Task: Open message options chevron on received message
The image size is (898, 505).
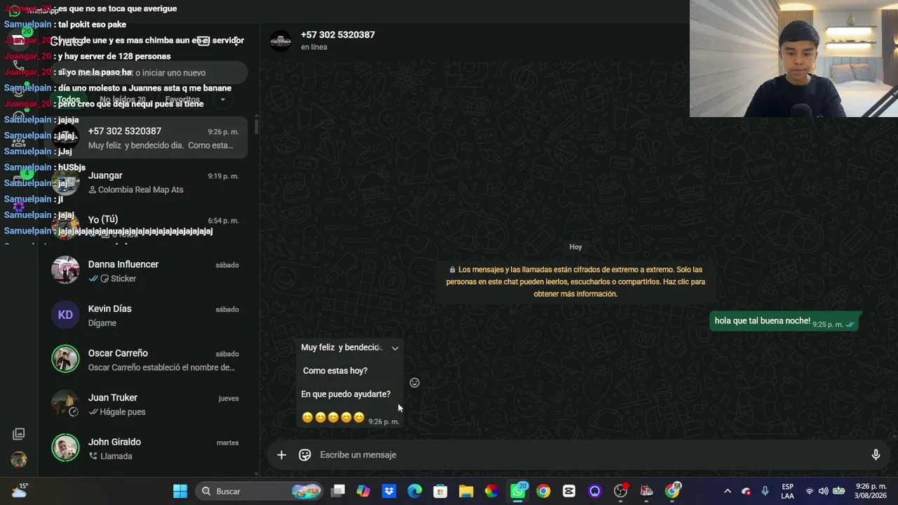Action: pyautogui.click(x=395, y=348)
